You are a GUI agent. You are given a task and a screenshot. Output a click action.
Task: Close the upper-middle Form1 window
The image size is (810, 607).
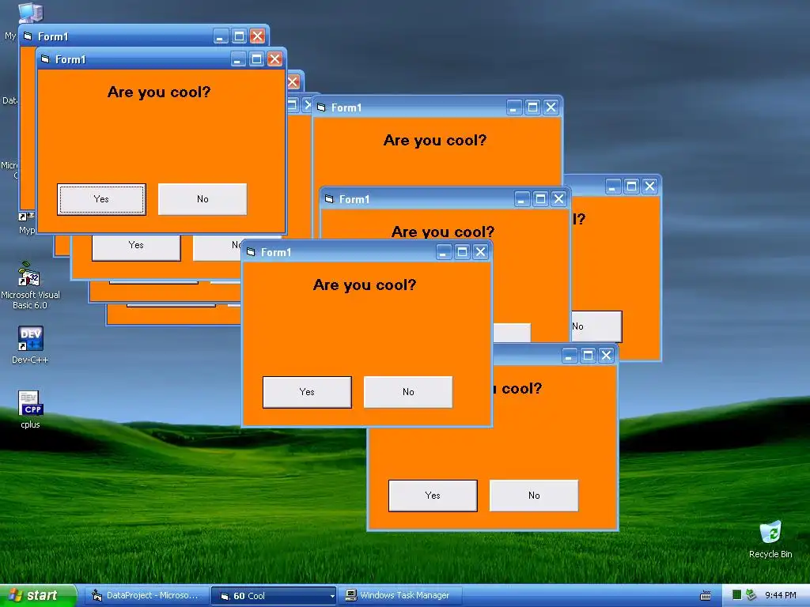(551, 107)
